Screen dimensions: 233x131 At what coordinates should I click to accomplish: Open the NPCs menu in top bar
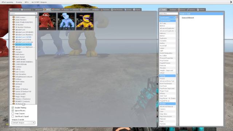[27, 2]
